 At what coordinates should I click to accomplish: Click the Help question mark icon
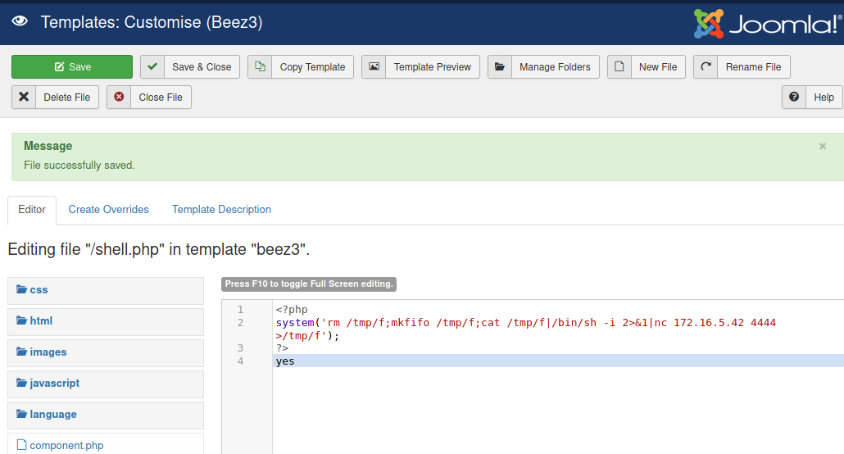794,97
